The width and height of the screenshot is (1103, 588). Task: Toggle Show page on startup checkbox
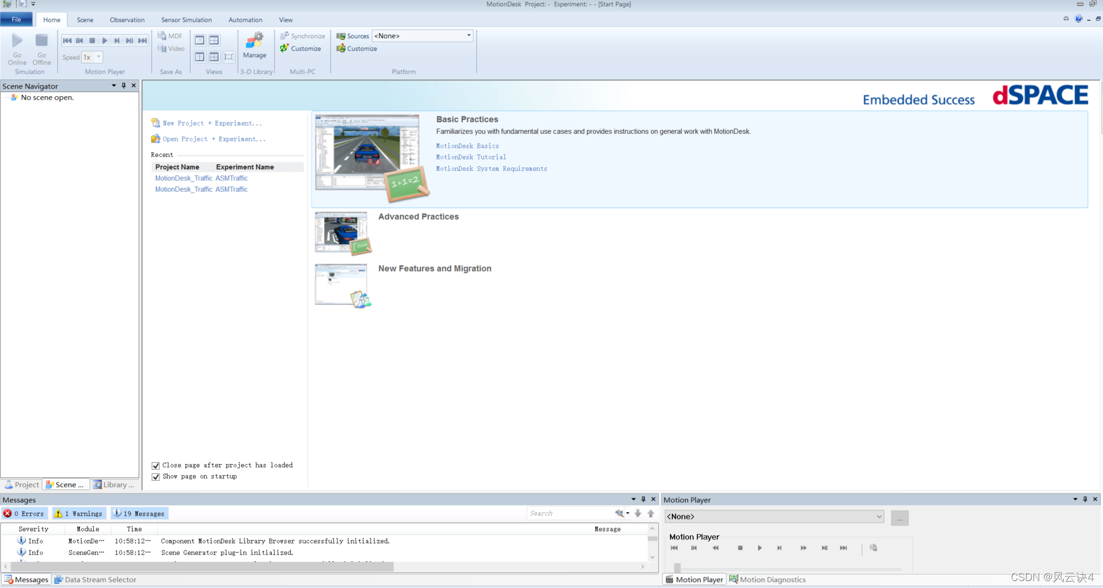[155, 477]
